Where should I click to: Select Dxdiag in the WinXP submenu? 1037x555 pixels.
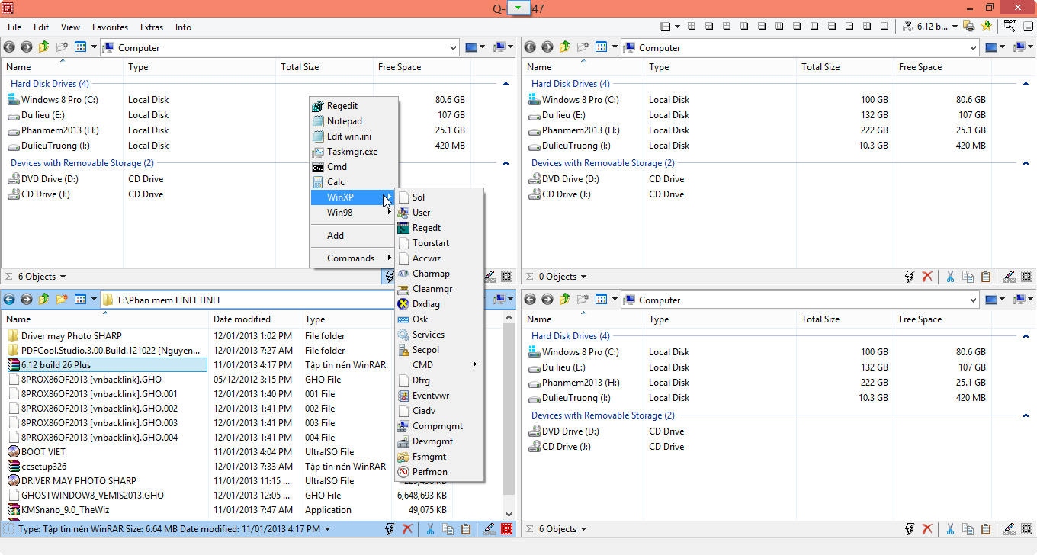pyautogui.click(x=439, y=304)
